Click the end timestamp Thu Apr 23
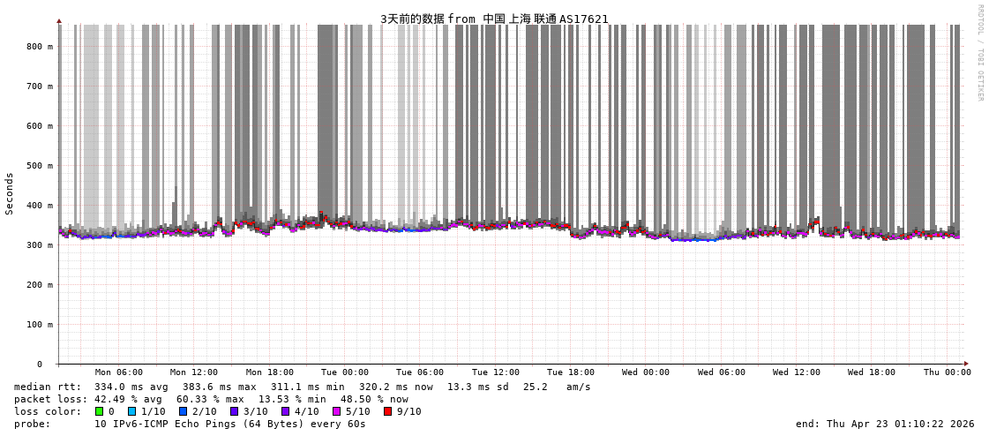The height and width of the screenshot is (436, 989). click(x=885, y=424)
